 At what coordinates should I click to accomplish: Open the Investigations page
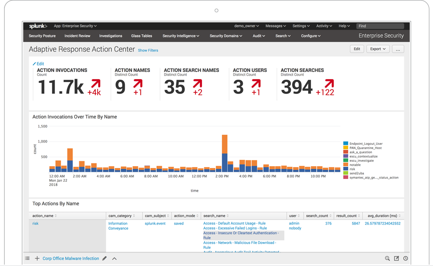(110, 36)
